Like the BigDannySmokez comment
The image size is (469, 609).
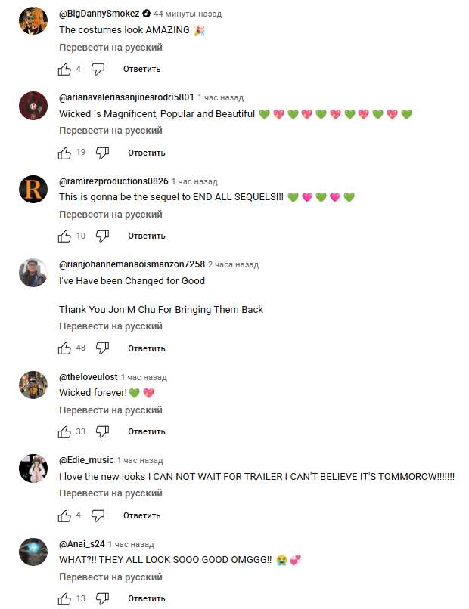64,69
